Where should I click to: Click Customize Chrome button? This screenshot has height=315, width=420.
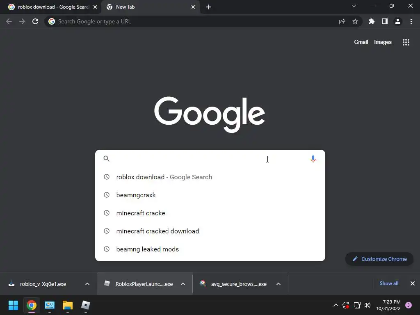(x=379, y=259)
